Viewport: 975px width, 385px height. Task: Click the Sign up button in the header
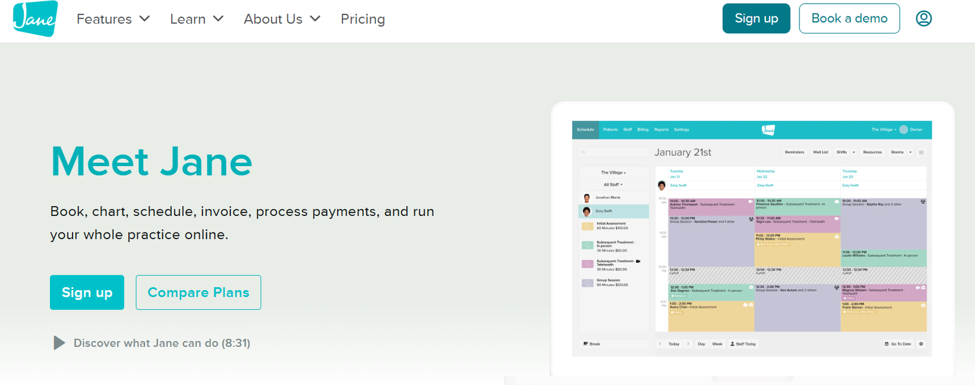(756, 18)
